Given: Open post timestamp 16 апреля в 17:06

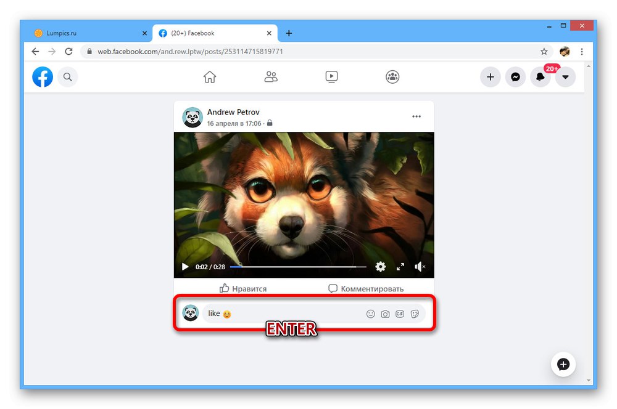Looking at the screenshot, I should [234, 123].
